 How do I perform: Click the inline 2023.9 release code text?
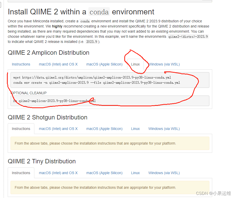(92, 42)
